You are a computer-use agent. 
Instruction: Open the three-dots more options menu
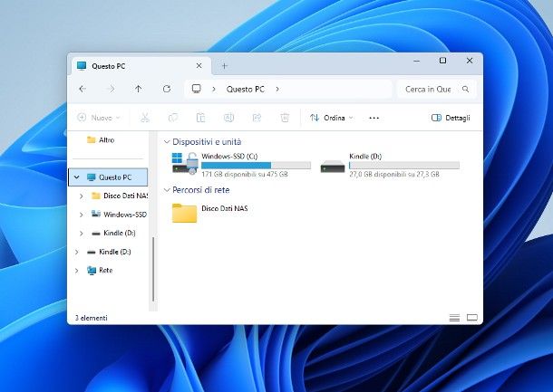(374, 118)
